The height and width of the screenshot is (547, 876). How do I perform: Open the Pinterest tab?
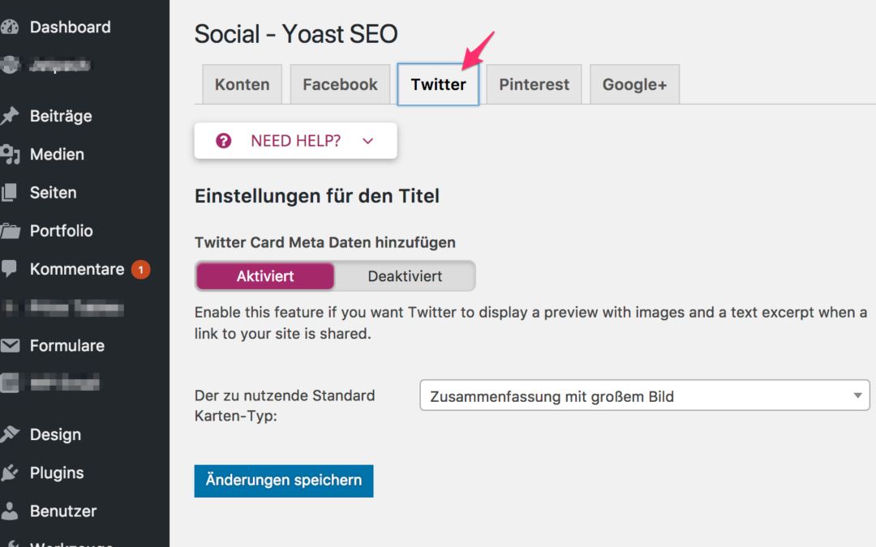tap(534, 85)
